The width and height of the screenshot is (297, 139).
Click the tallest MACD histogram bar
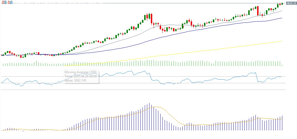tap(149, 117)
